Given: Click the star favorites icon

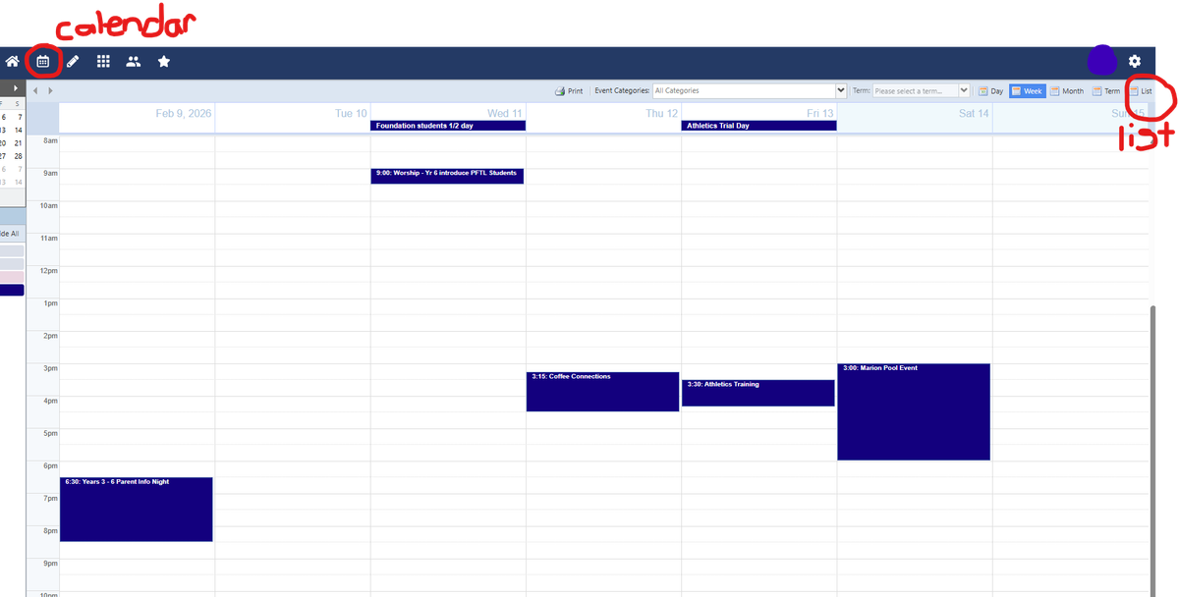Looking at the screenshot, I should [x=164, y=61].
